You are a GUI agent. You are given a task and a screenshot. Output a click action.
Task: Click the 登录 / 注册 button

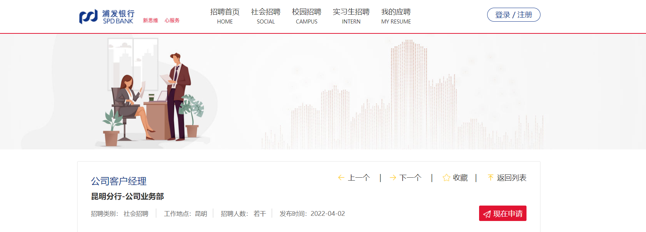coord(514,15)
